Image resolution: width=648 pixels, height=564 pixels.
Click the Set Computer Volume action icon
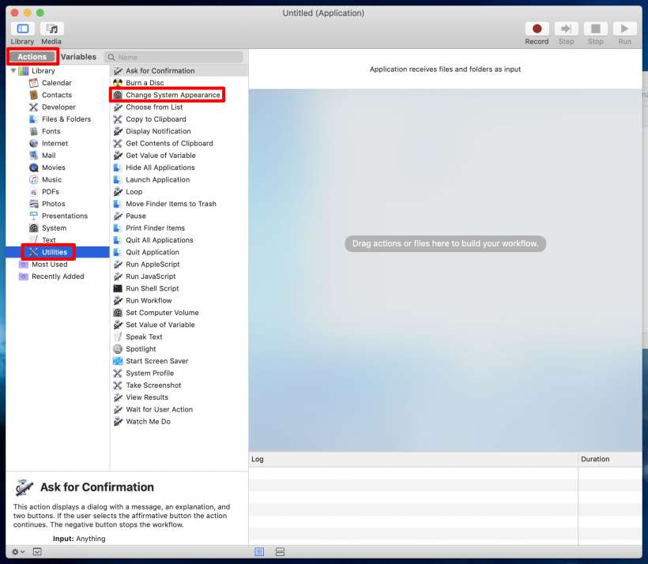point(118,313)
